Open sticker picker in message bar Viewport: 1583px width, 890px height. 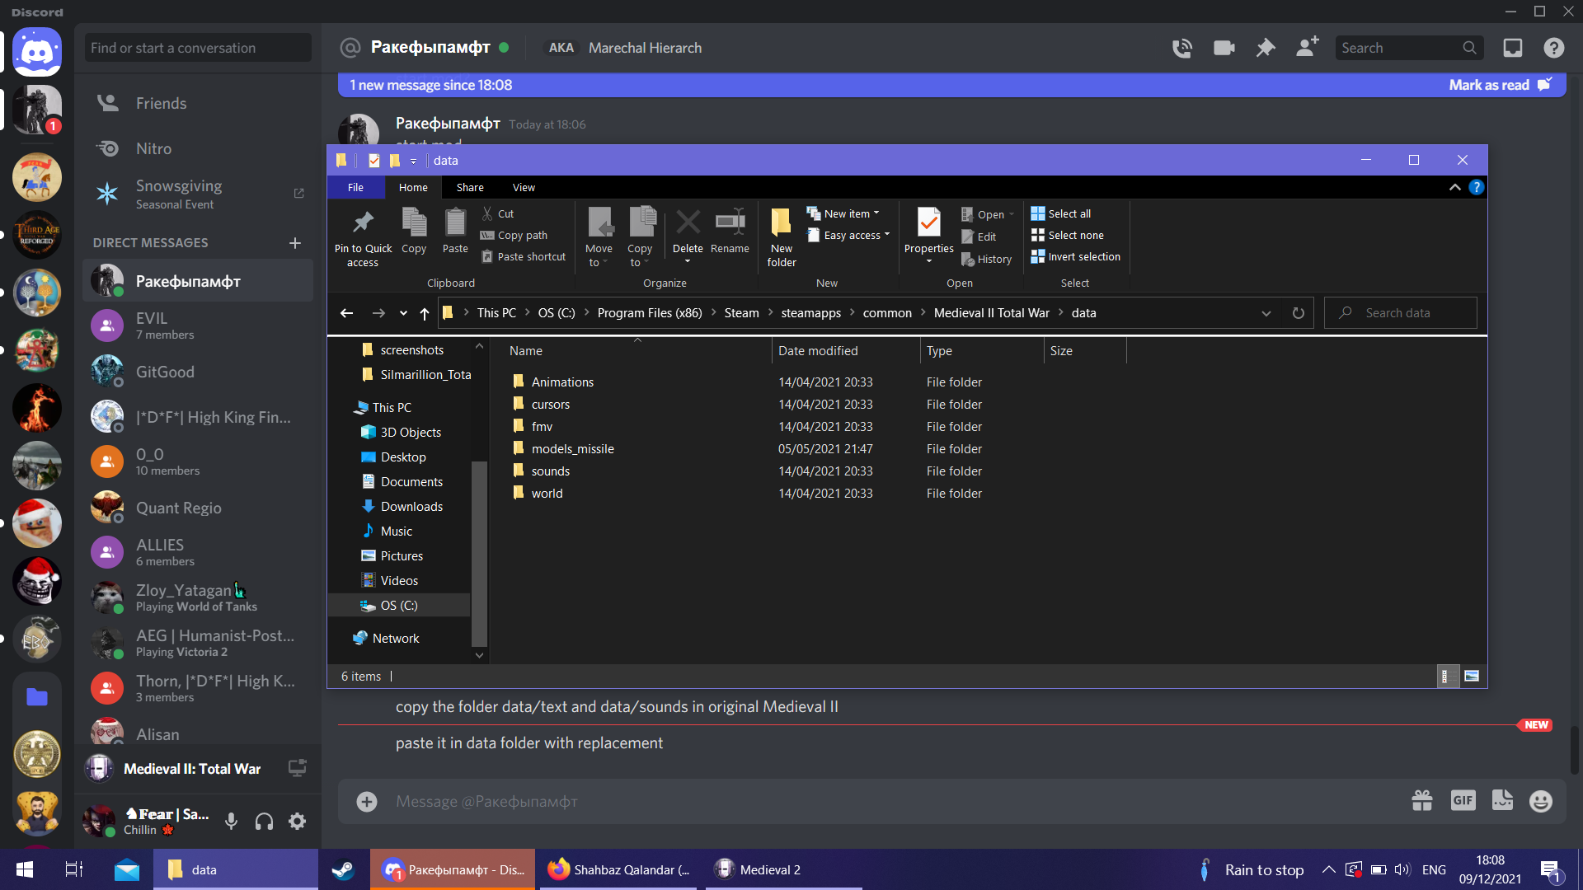pyautogui.click(x=1502, y=800)
